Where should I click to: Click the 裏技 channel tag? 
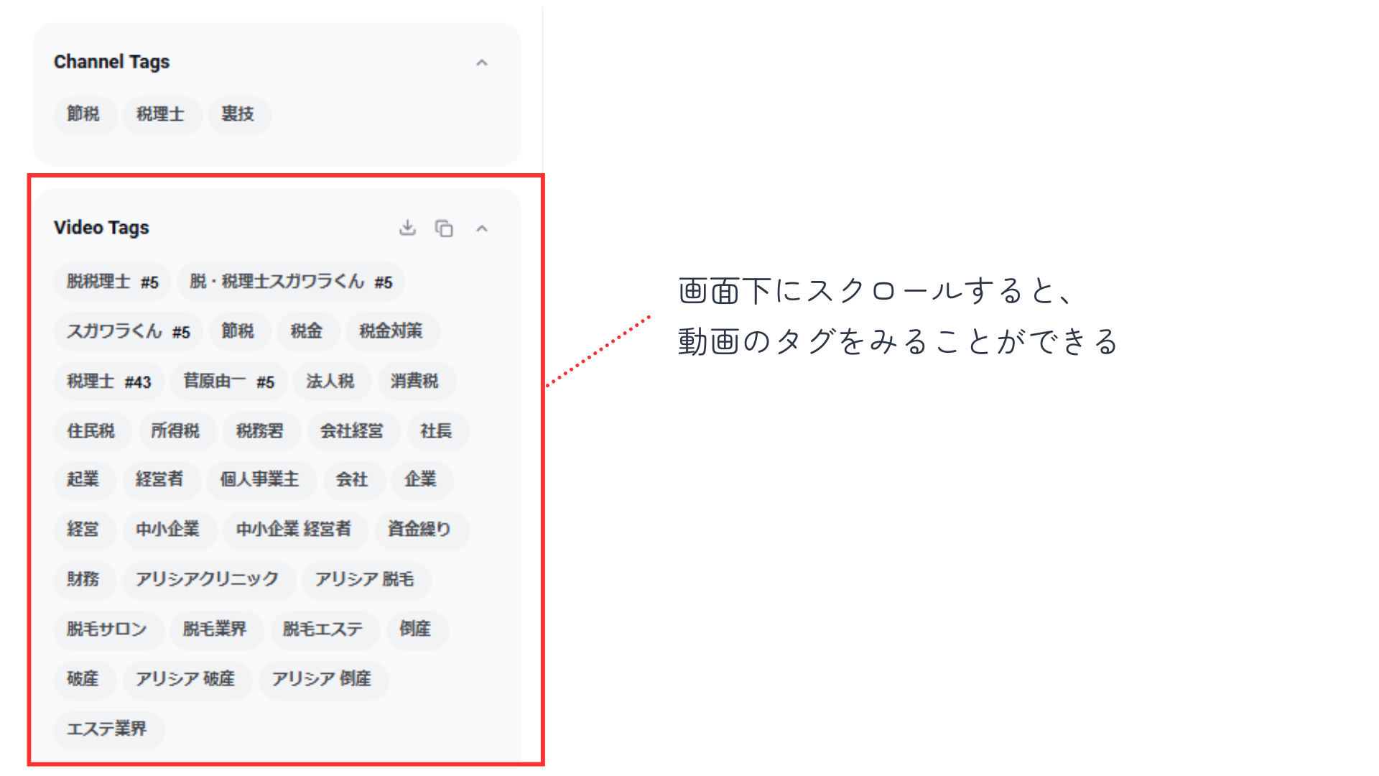[x=238, y=114]
